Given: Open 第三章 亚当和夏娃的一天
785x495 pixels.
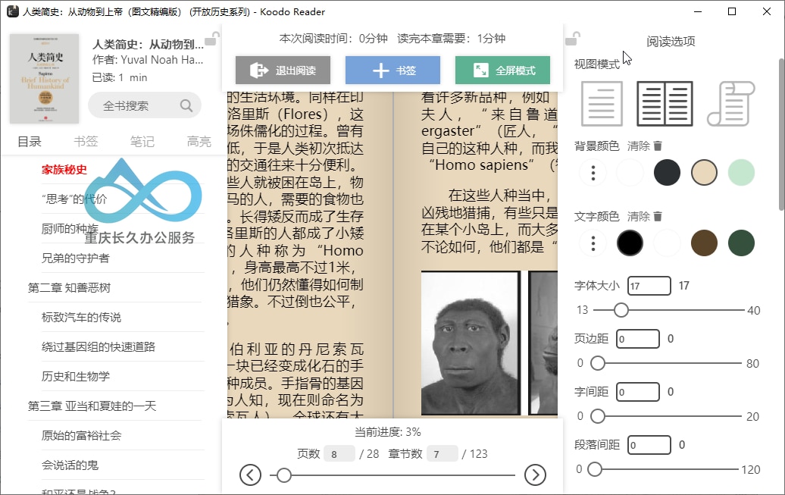Looking at the screenshot, I should point(92,406).
